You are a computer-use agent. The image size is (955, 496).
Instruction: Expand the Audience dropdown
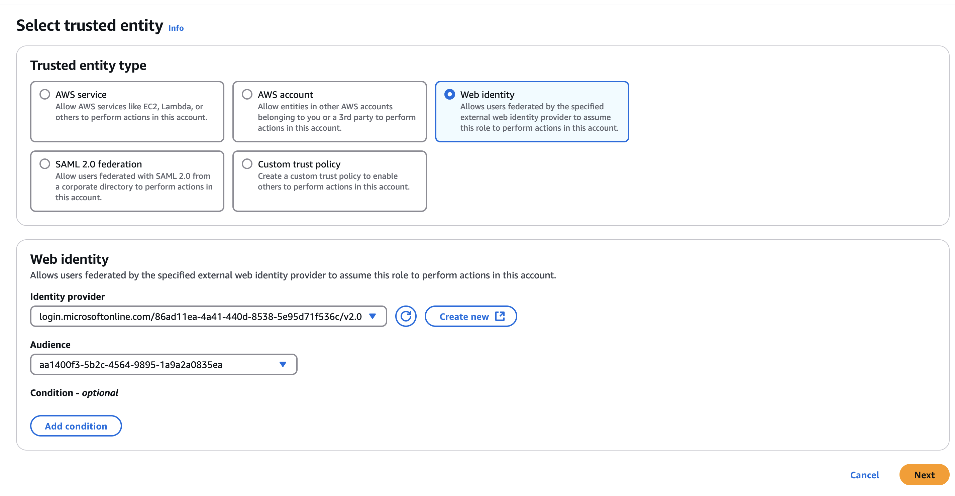coord(283,364)
